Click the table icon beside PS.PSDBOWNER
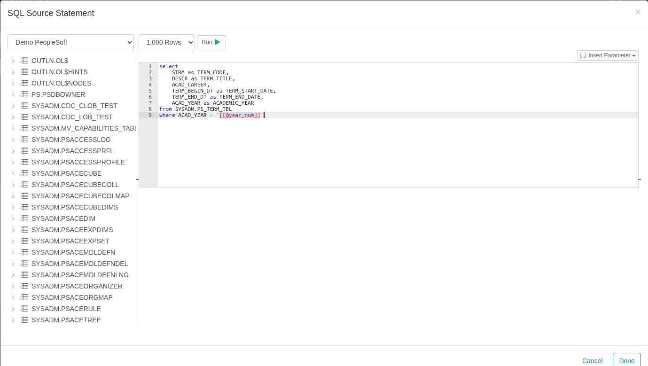 25,94
